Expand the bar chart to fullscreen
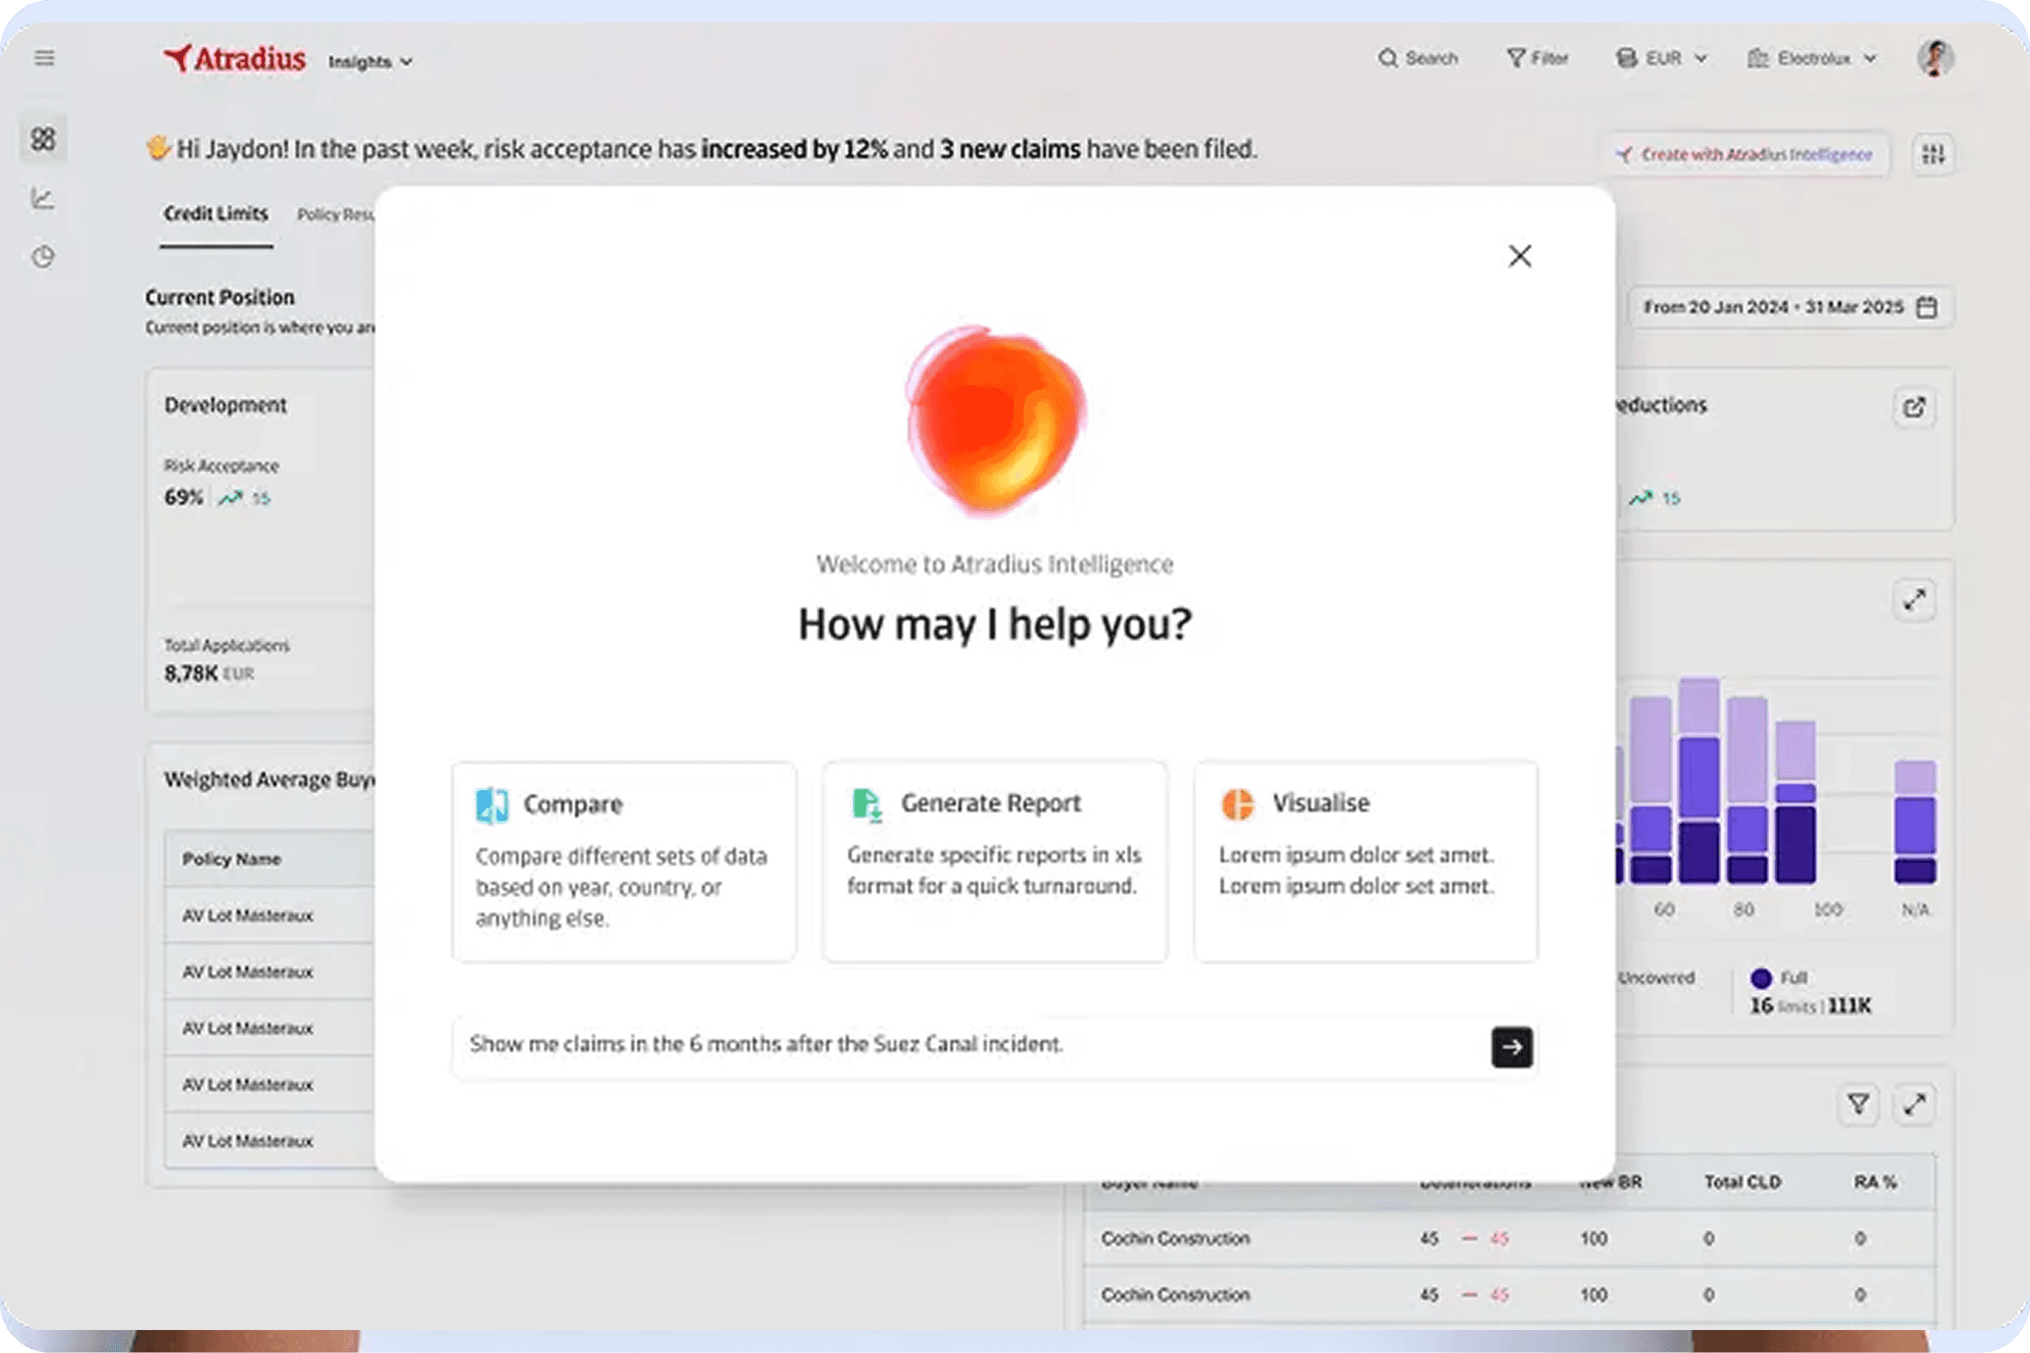Viewport: 2030px width, 1353px height. click(x=1913, y=600)
